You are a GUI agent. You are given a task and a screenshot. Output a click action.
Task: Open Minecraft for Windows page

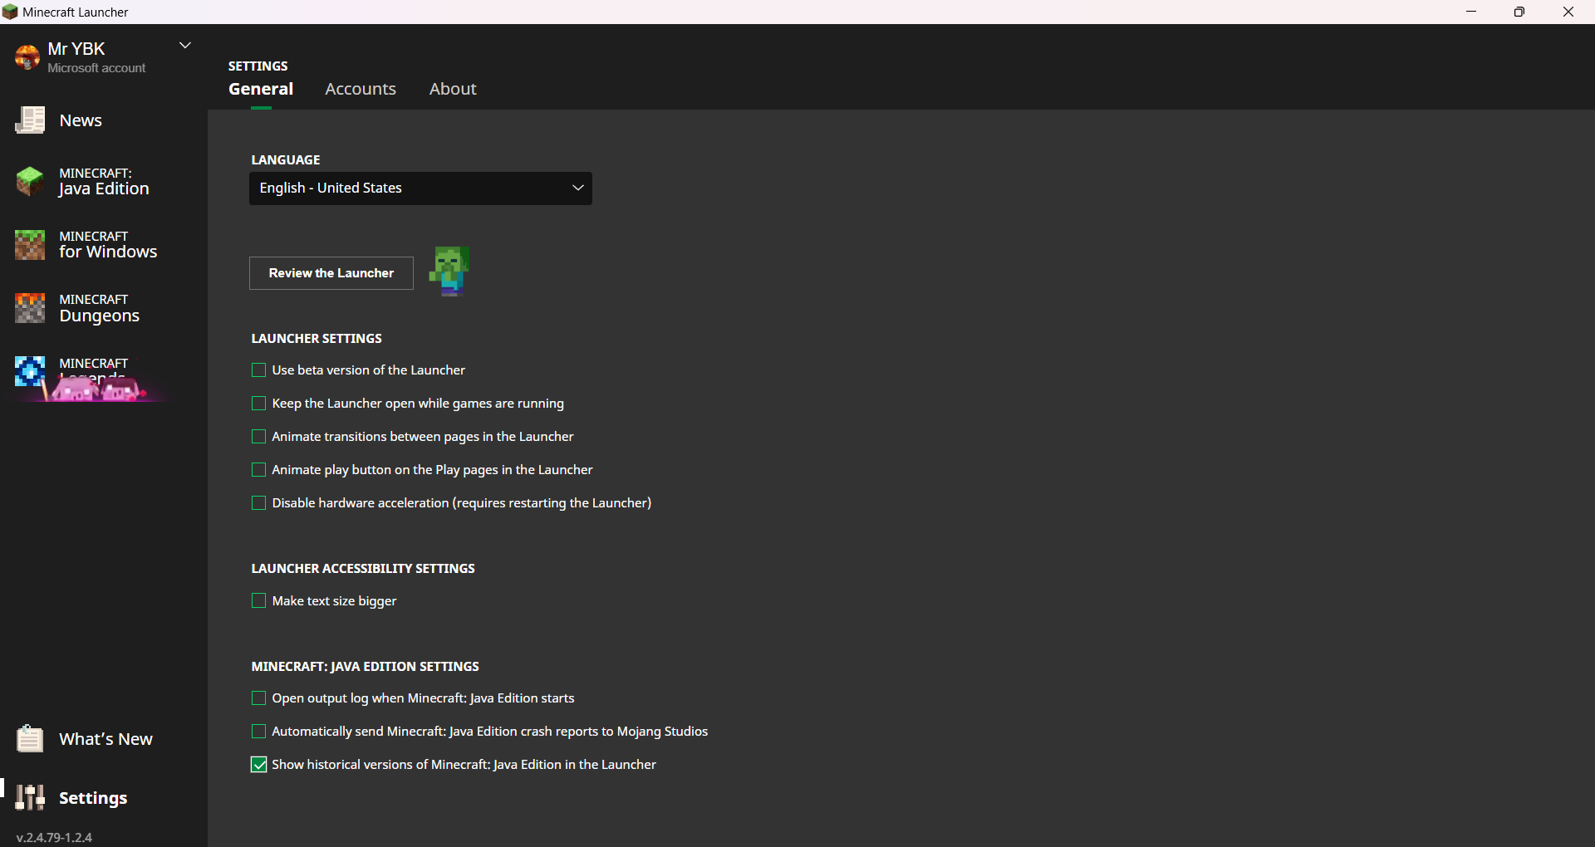(108, 245)
